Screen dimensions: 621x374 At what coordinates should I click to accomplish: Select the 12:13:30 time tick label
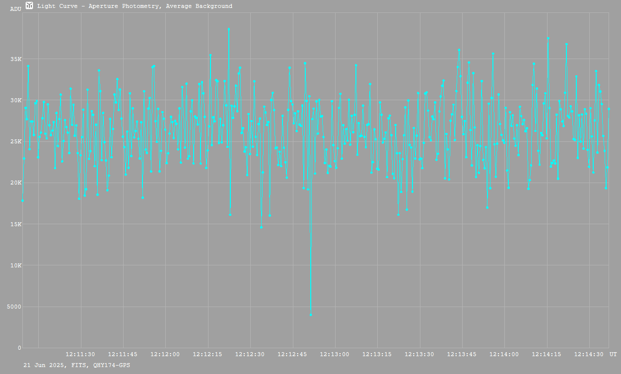(x=419, y=355)
